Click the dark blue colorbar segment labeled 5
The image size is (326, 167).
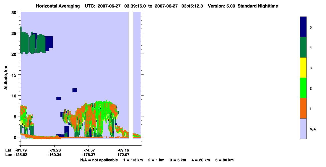[303, 27]
